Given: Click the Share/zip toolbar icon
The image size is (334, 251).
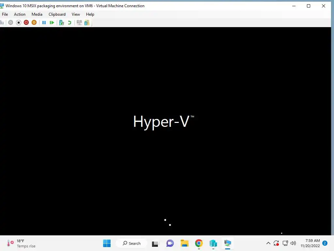Looking at the screenshot, I should pyautogui.click(x=87, y=23).
